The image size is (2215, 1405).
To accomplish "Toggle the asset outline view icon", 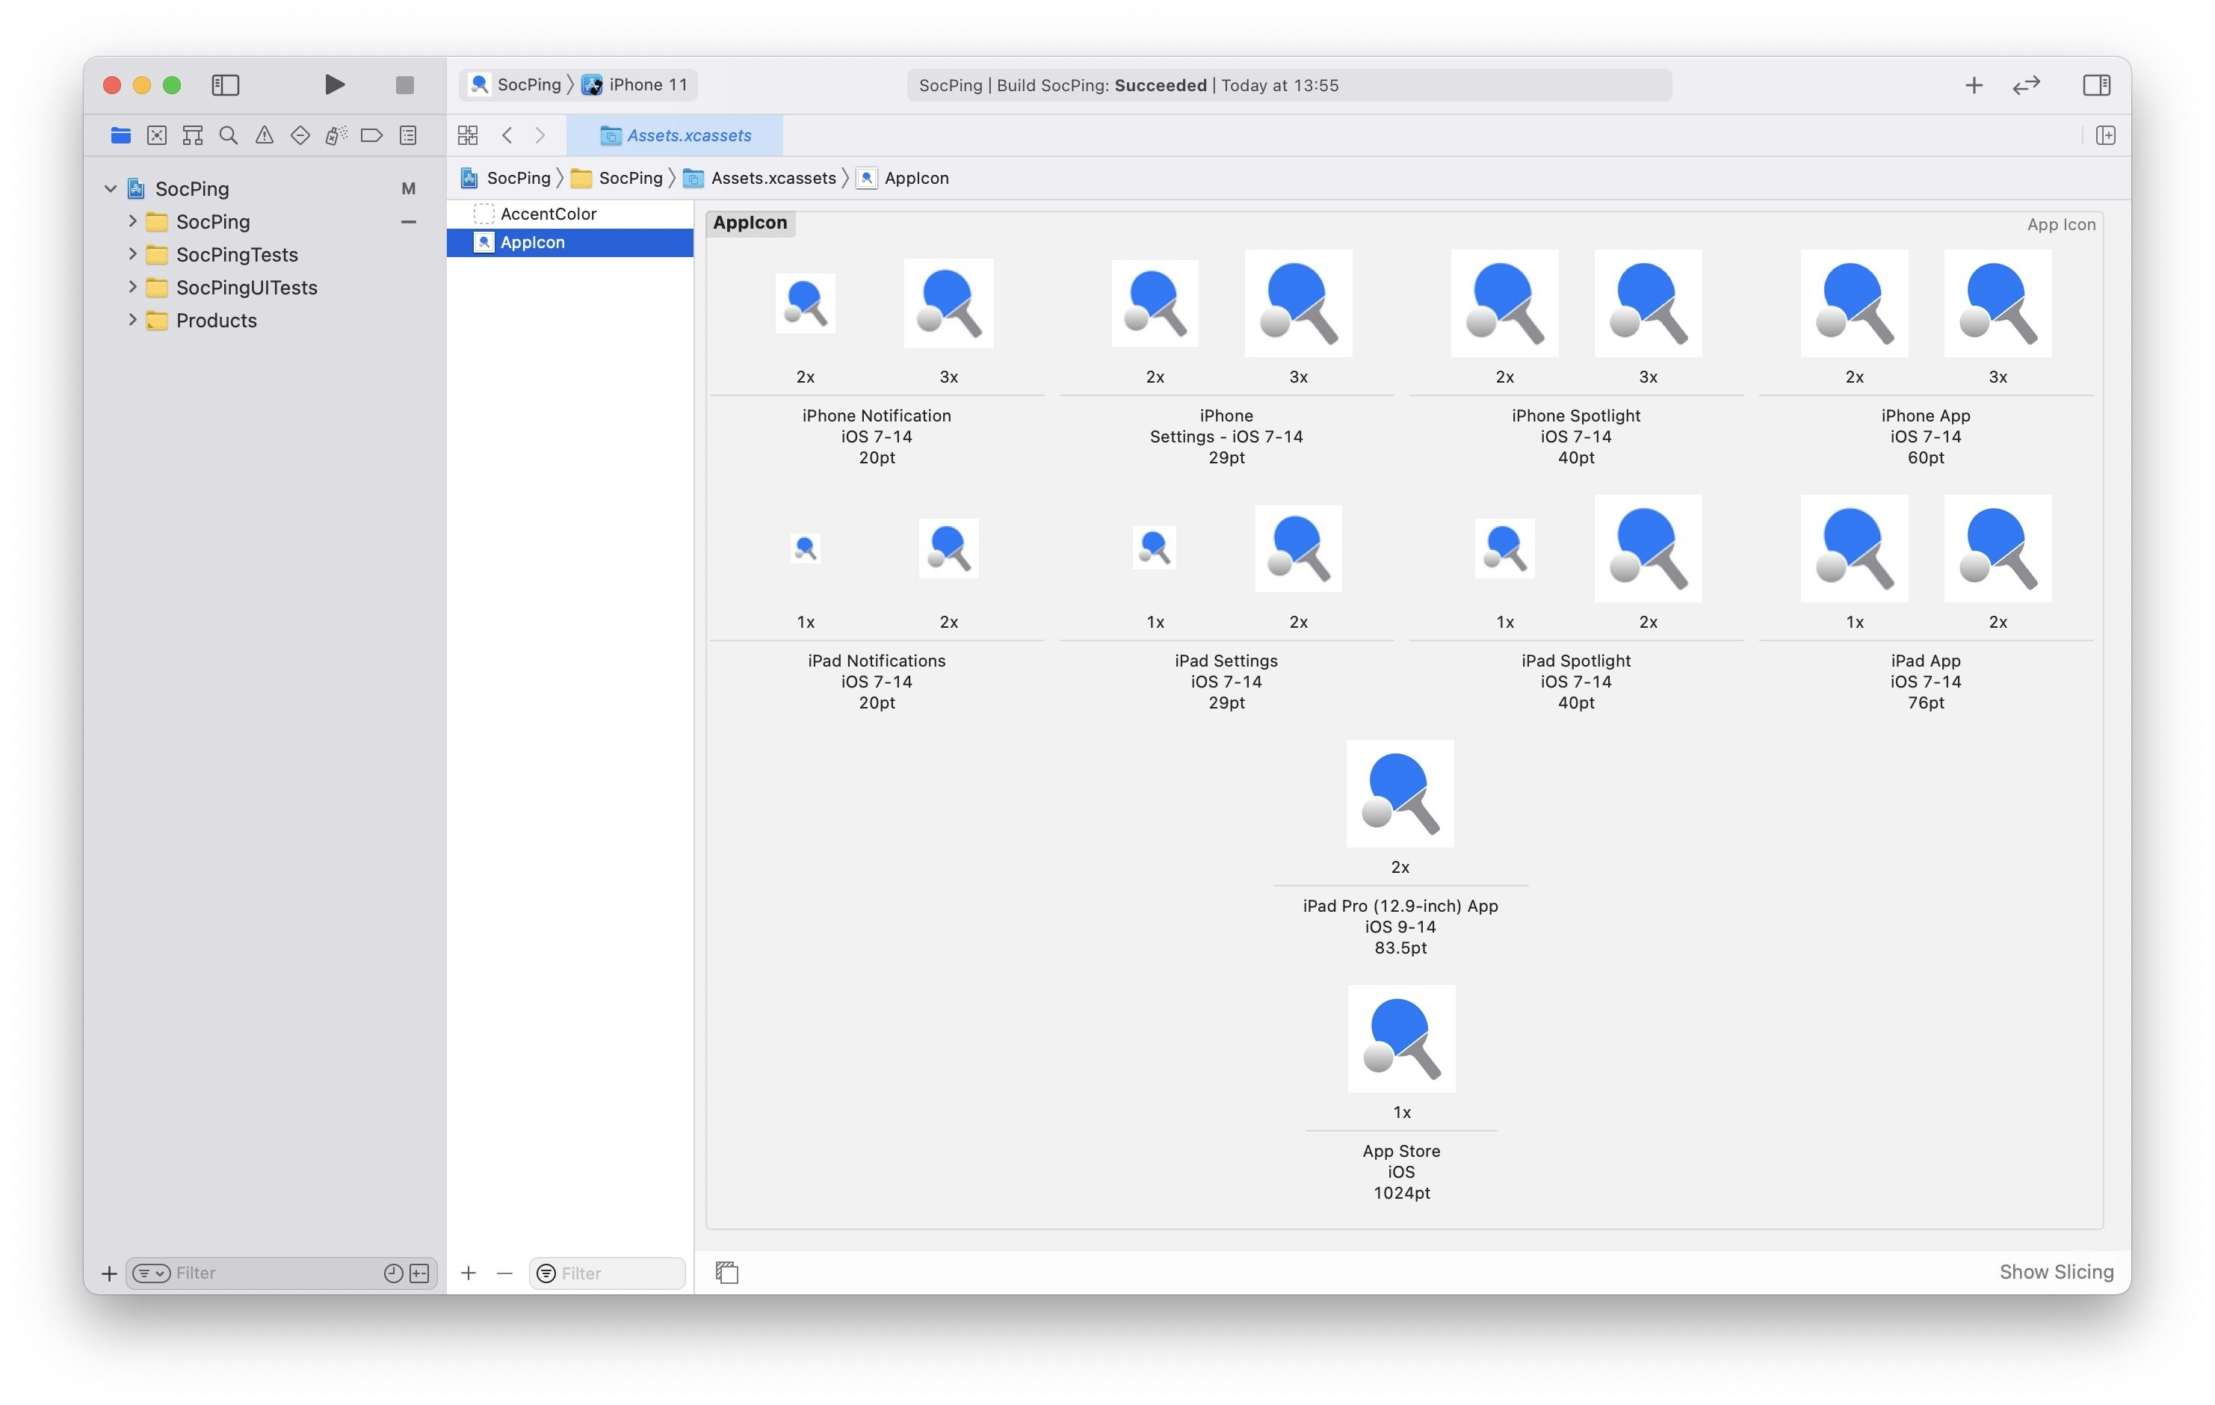I will (x=726, y=1273).
